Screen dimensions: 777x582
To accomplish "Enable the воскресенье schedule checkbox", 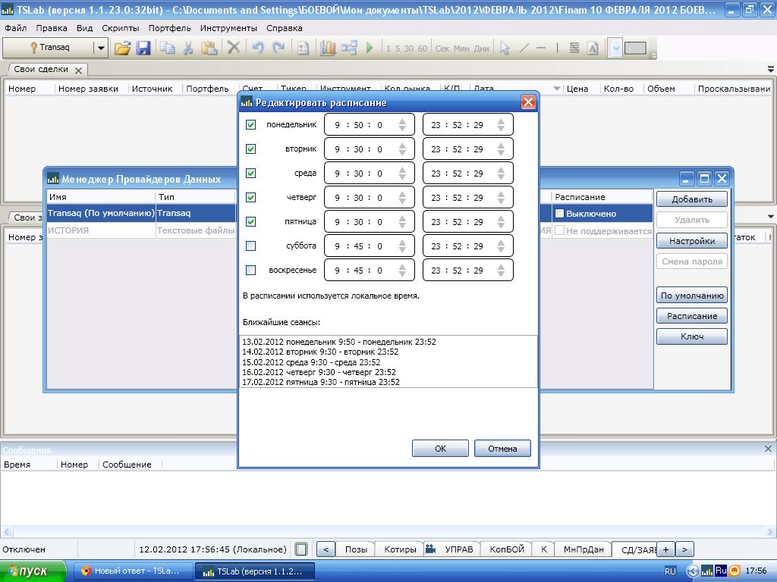I will tap(251, 271).
